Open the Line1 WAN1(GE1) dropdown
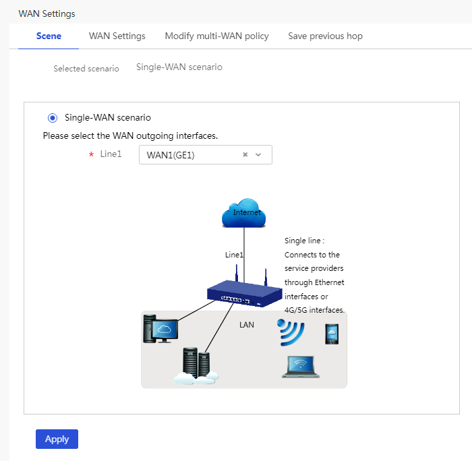Screen dimensions: 472x461 pyautogui.click(x=205, y=154)
